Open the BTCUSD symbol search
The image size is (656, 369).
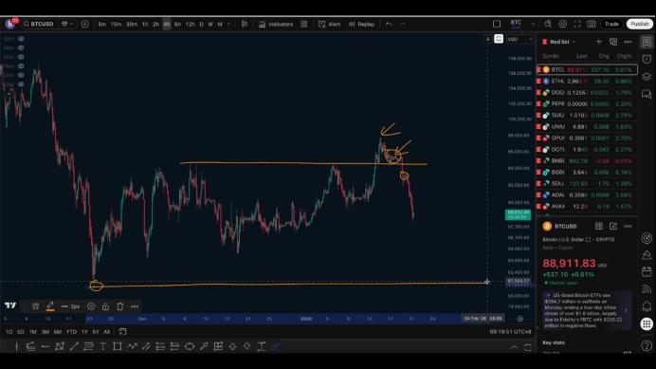pos(39,24)
